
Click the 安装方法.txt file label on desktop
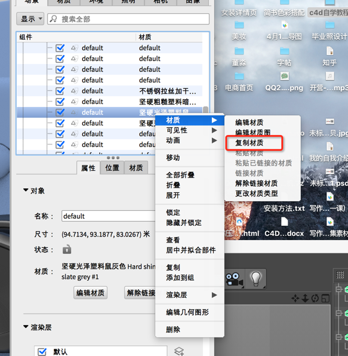tap(284, 208)
